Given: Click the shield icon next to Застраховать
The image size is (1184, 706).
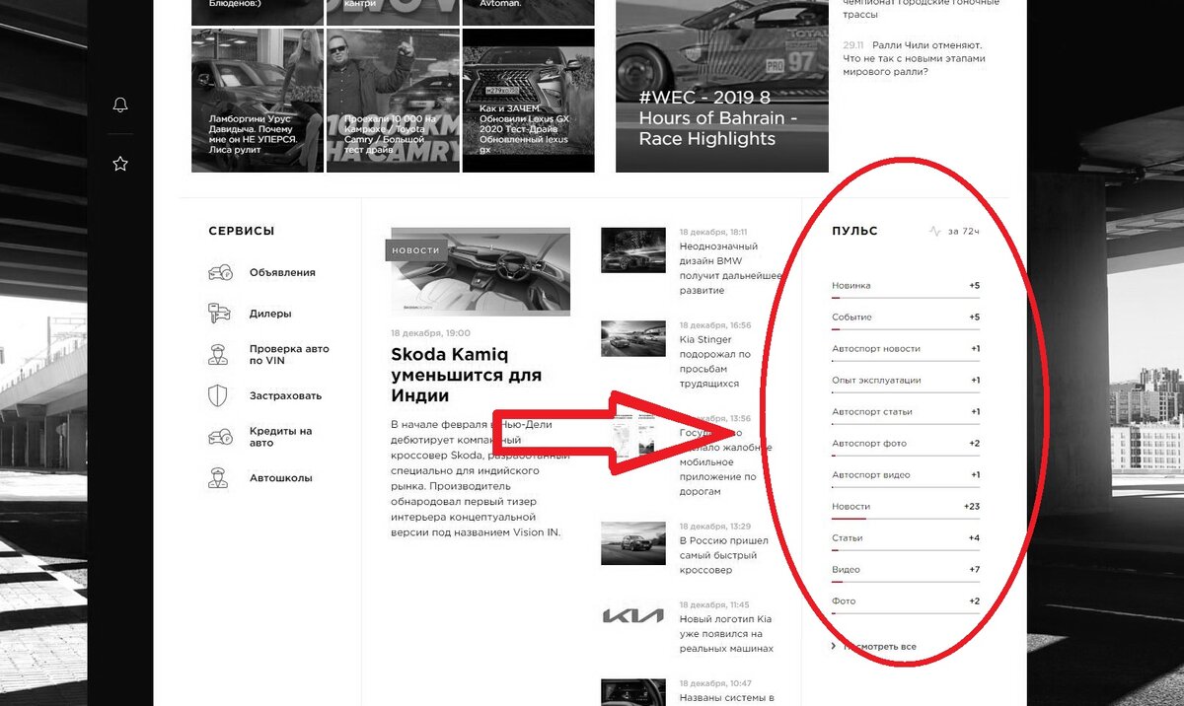Looking at the screenshot, I should (218, 396).
